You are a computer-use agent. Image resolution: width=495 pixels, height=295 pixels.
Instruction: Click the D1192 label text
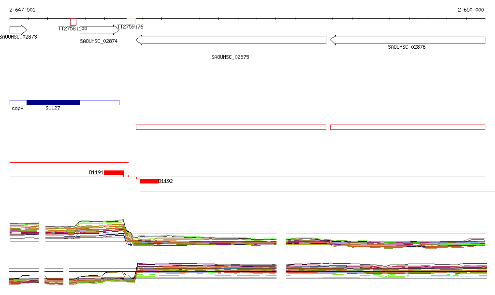click(166, 181)
